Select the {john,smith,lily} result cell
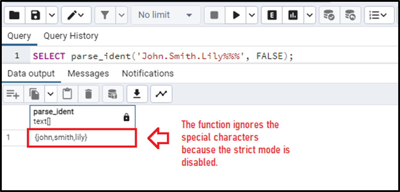The height and width of the screenshot is (192, 400). tap(82, 138)
